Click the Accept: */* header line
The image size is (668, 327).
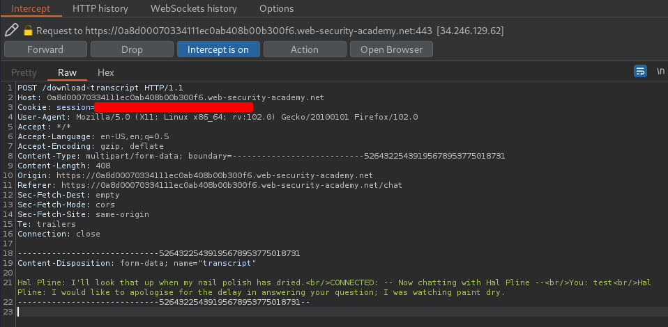tap(45, 127)
